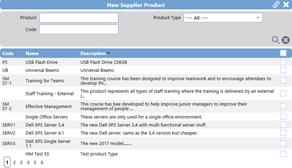Image resolution: width=292 pixels, height=168 pixels.
Task: Open the Product Type dropdown
Action: point(223,18)
